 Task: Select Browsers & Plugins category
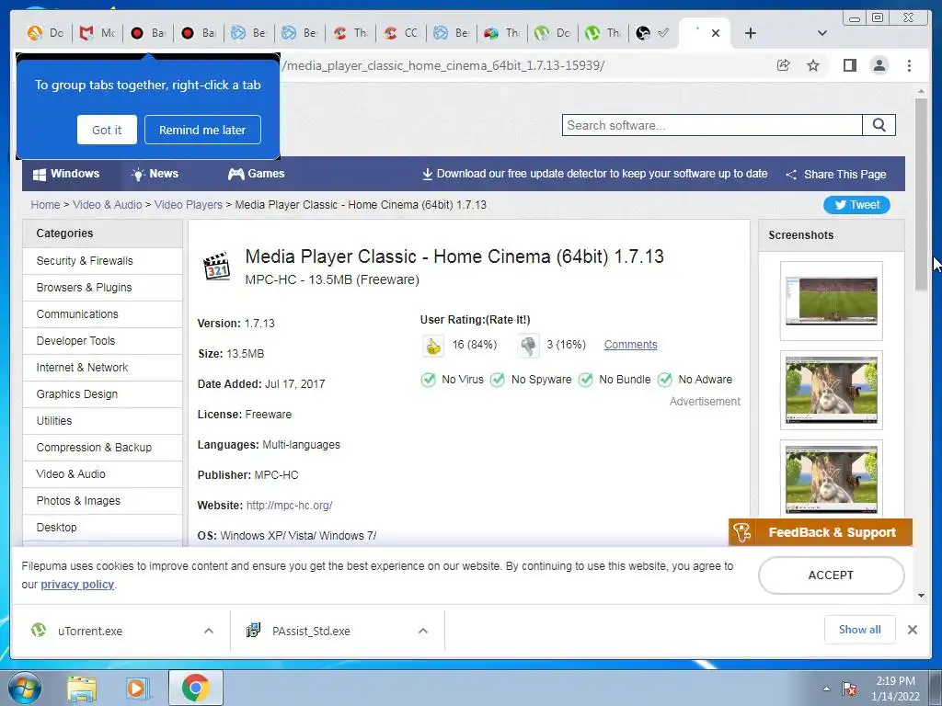(103, 288)
